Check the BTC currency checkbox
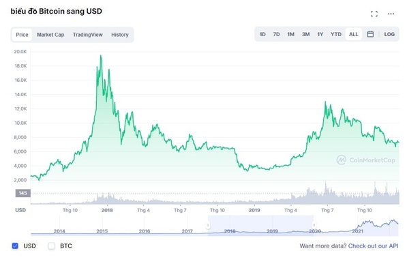This screenshot has height=266, width=409. (52, 246)
